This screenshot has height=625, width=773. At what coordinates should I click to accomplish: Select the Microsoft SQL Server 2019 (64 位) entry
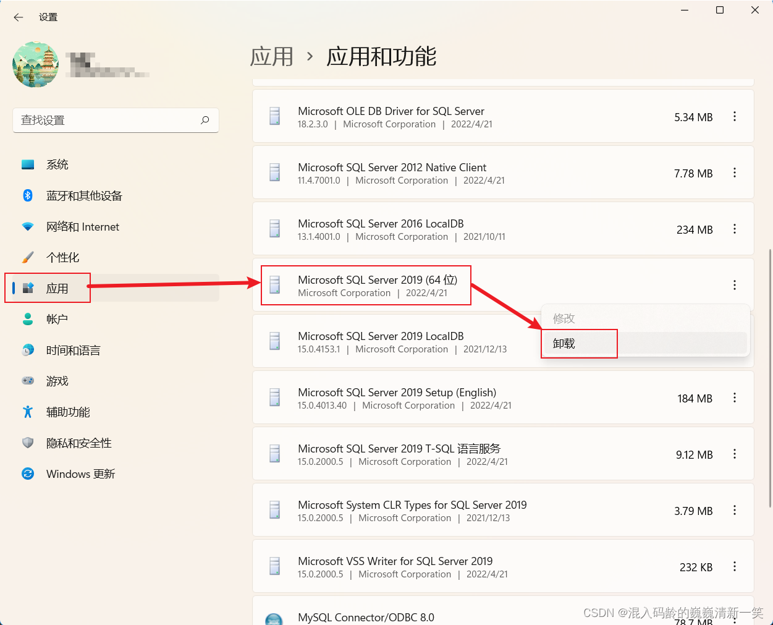(x=503, y=285)
